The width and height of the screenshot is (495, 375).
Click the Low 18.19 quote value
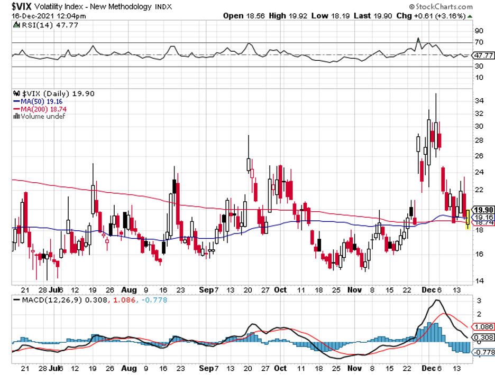(331, 16)
